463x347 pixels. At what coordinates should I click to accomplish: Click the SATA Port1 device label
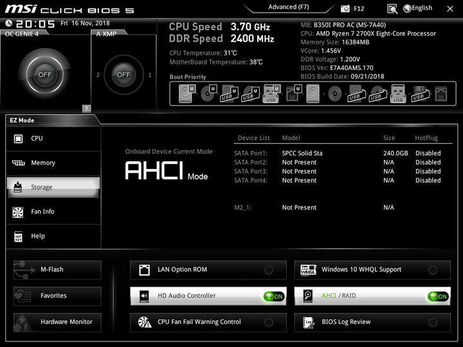click(251, 154)
